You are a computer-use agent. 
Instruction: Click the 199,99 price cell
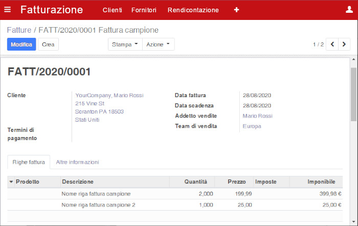pyautogui.click(x=243, y=194)
